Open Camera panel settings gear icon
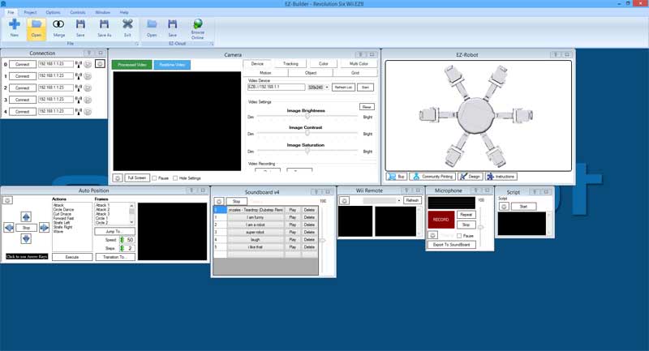 pos(118,178)
